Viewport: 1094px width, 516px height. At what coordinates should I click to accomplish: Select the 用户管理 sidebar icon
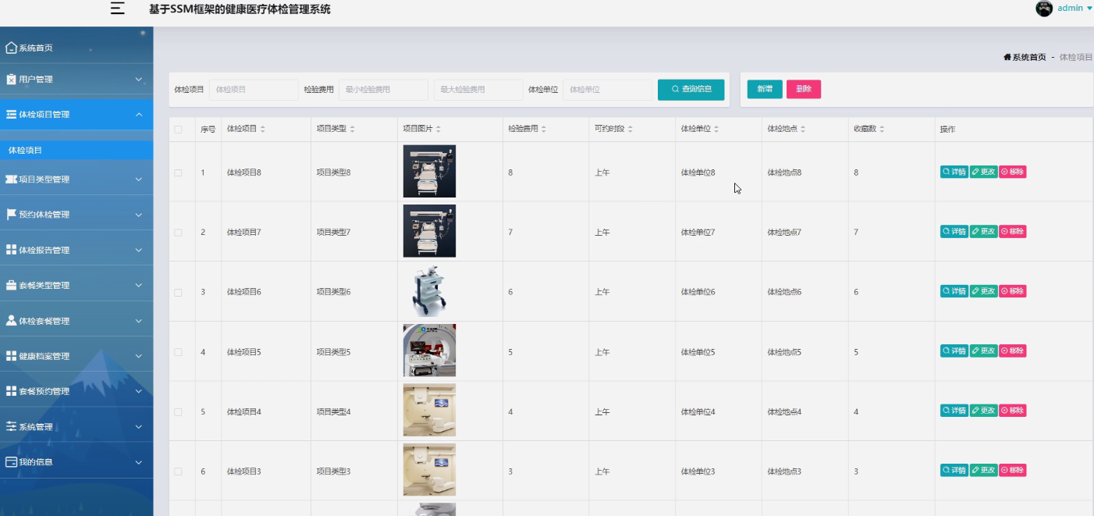pyautogui.click(x=10, y=79)
